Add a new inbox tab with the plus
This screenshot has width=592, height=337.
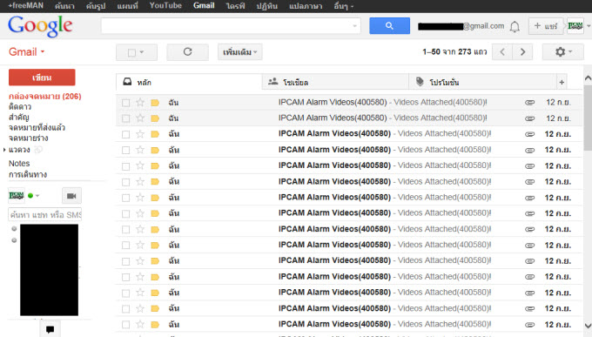coord(562,82)
